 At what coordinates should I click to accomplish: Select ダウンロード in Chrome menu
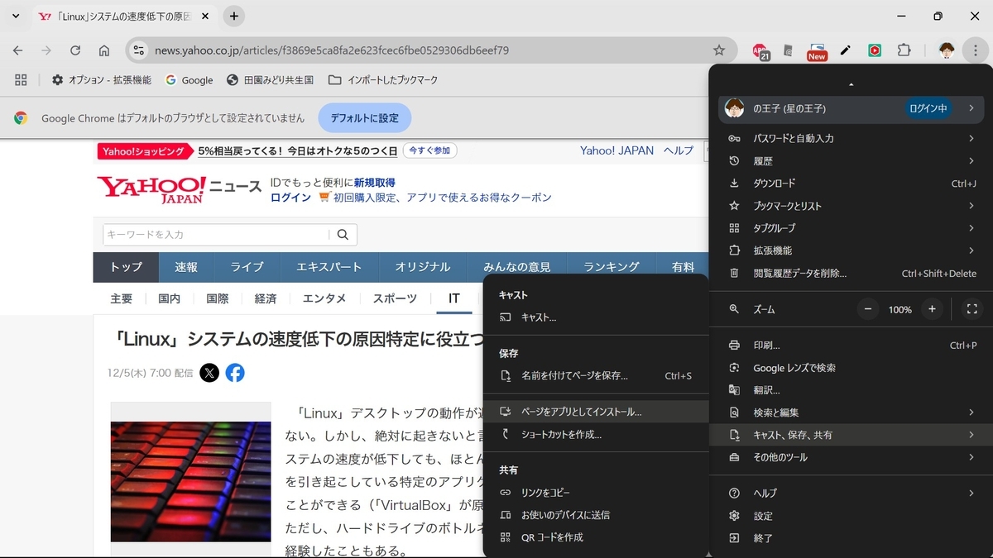[851, 184]
